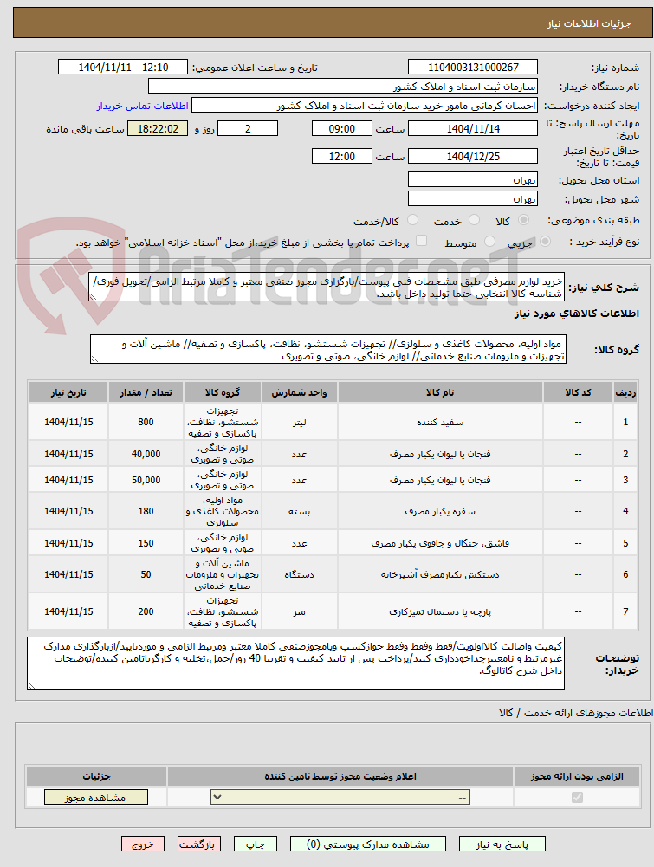Click the پاسخ به نیاز button
654x867 pixels.
click(x=502, y=844)
